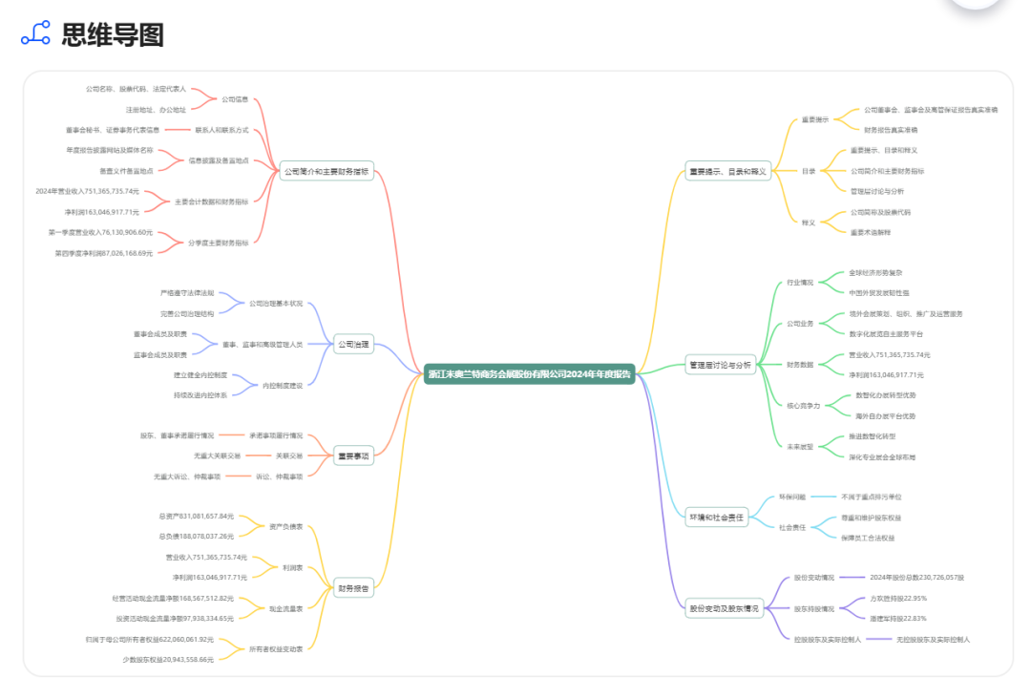Select the boxed 管理层讨论与分析 main branch node

(720, 364)
